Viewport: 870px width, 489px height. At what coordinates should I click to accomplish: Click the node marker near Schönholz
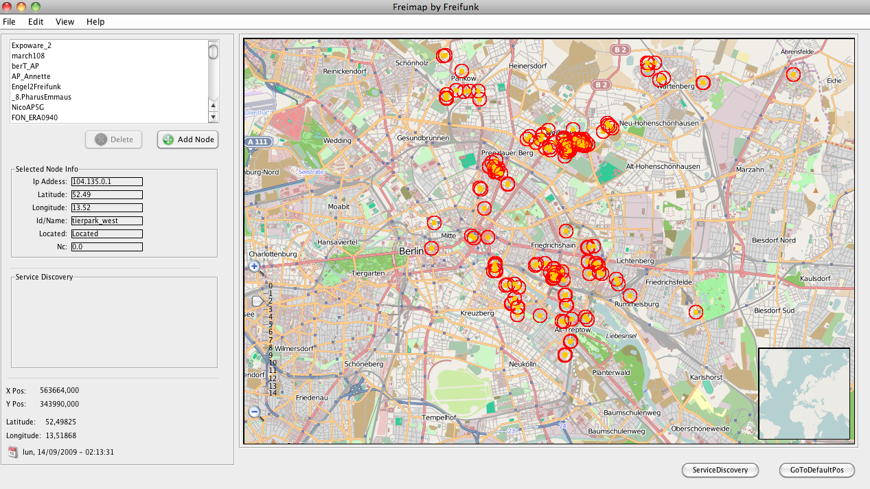(x=445, y=55)
